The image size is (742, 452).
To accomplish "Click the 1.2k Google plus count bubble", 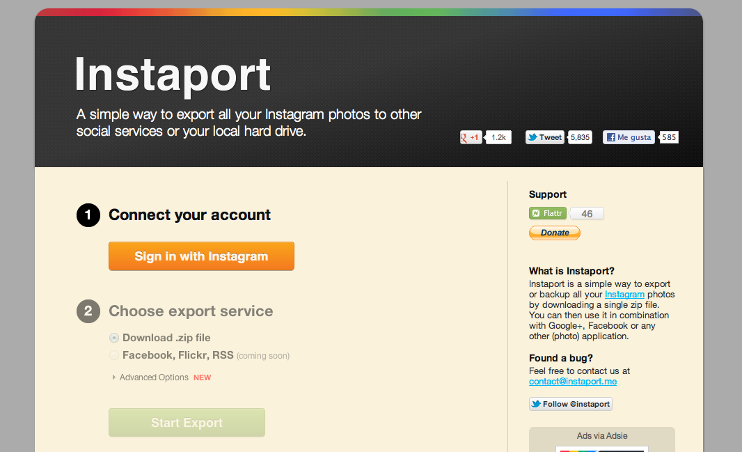I will point(498,137).
